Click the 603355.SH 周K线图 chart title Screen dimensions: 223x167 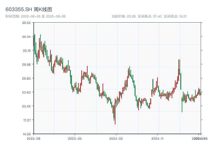(29, 10)
